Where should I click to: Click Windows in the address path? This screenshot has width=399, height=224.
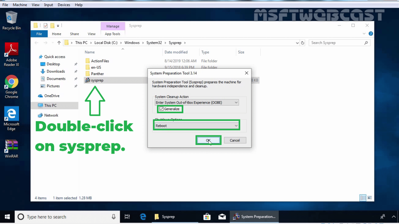click(x=132, y=43)
